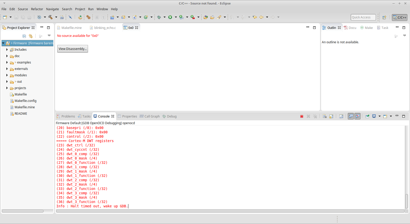
Task: Toggle Link with Editor in Project Explorer
Action: [31, 36]
